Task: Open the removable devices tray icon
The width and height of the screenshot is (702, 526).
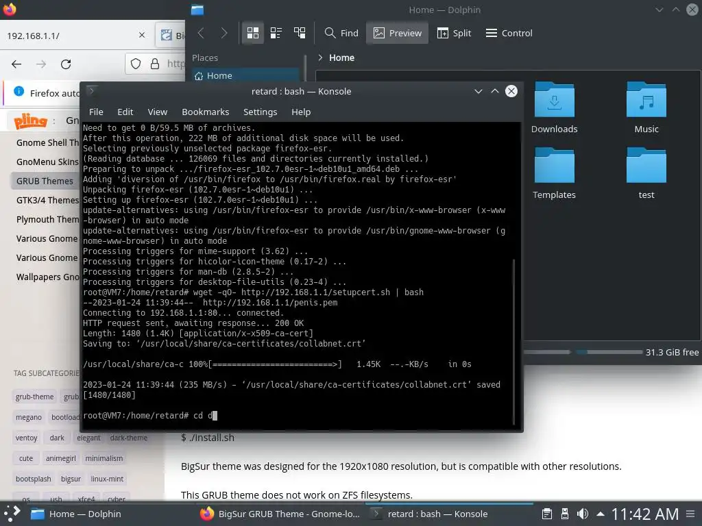Action: pos(565,514)
